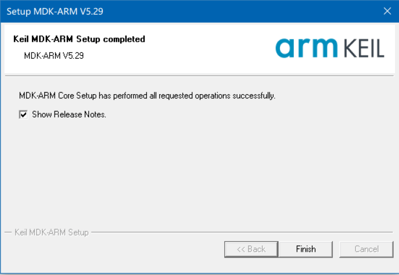Click the setup success message text
The width and height of the screenshot is (399, 275).
pos(147,95)
